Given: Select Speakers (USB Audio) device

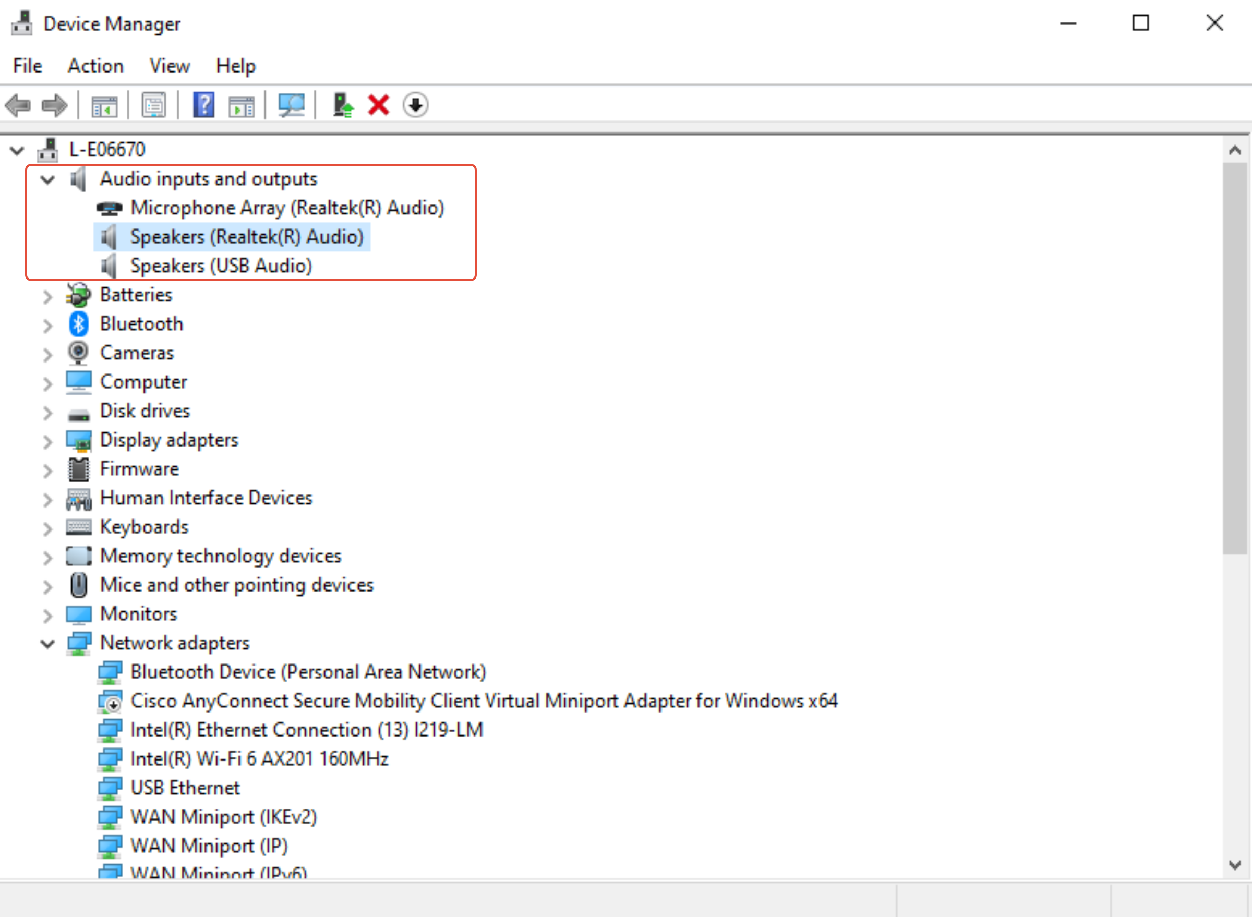Looking at the screenshot, I should [x=221, y=266].
